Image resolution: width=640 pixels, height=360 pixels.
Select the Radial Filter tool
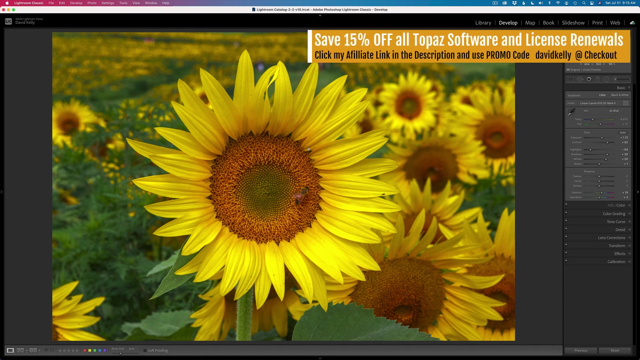(606, 79)
